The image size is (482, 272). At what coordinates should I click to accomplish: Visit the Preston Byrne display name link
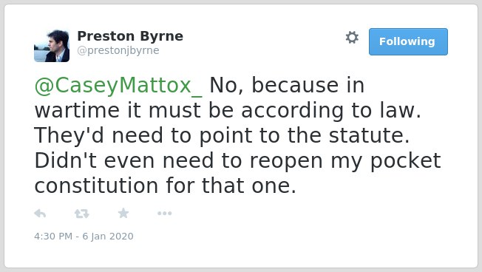[130, 36]
